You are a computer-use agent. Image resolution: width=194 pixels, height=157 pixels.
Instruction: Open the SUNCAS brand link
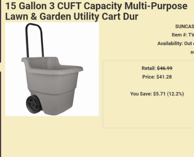pos(184,26)
